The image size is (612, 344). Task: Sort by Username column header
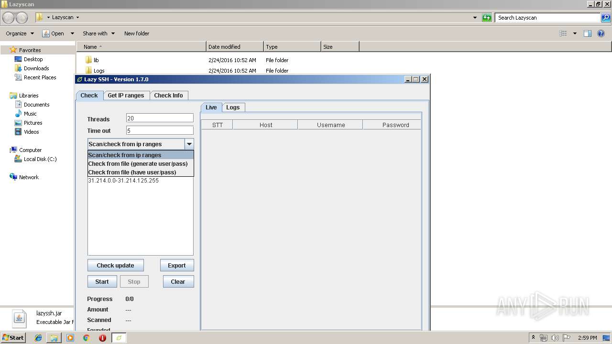[330, 125]
